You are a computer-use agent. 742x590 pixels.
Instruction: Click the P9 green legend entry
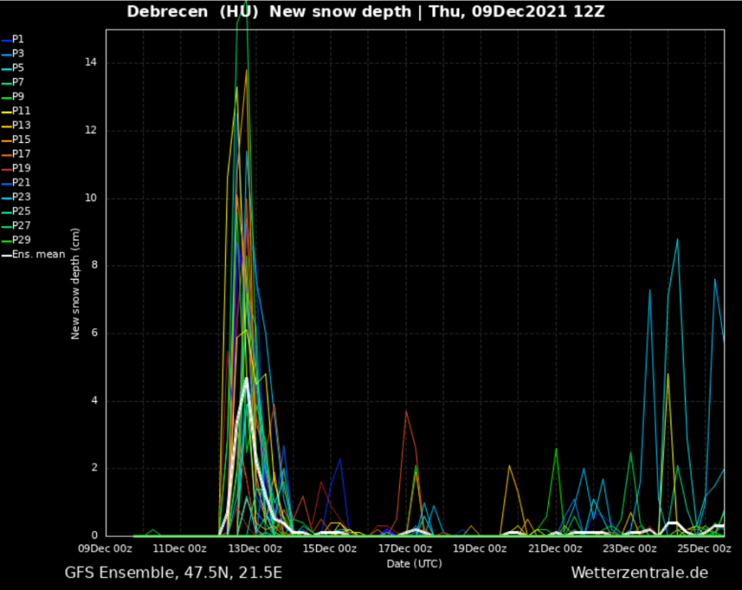click(x=18, y=96)
